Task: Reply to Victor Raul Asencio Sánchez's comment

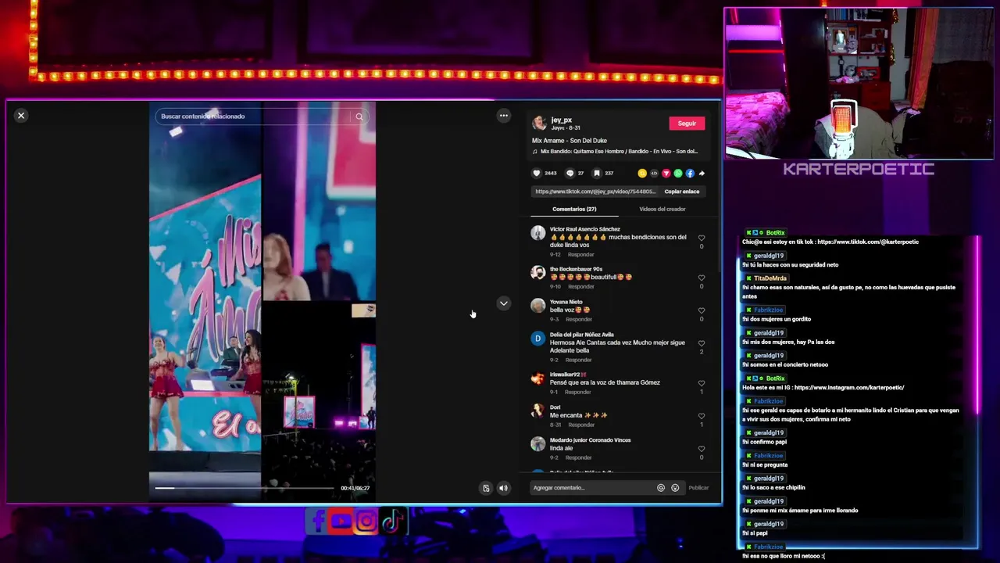Action: pos(581,255)
